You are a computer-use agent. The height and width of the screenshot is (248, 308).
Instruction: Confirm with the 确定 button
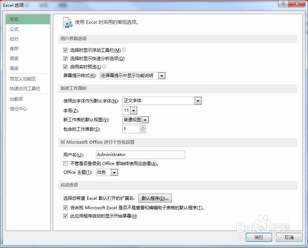pos(259,238)
